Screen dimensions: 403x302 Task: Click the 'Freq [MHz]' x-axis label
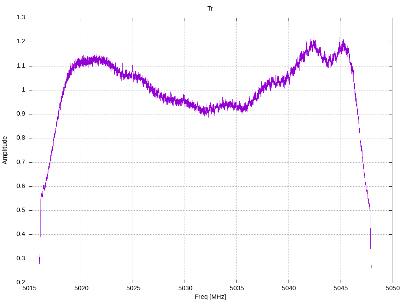(210, 297)
